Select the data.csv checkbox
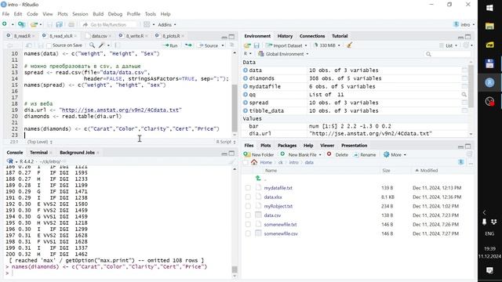 (248, 215)
